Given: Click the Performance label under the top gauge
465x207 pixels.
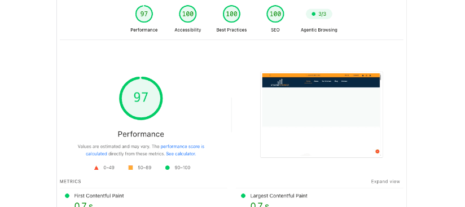Looking at the screenshot, I should click(x=144, y=30).
